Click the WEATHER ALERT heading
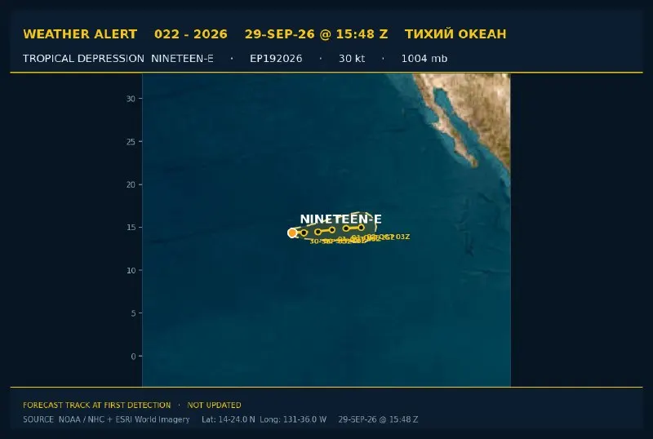The width and height of the screenshot is (653, 439). pos(80,34)
